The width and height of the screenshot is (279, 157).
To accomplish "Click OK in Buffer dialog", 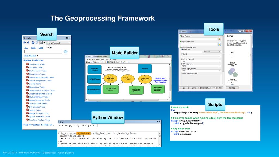I will click(184, 88).
